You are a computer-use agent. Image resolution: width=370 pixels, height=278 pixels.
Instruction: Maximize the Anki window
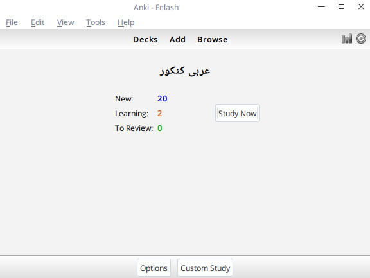pyautogui.click(x=341, y=7)
